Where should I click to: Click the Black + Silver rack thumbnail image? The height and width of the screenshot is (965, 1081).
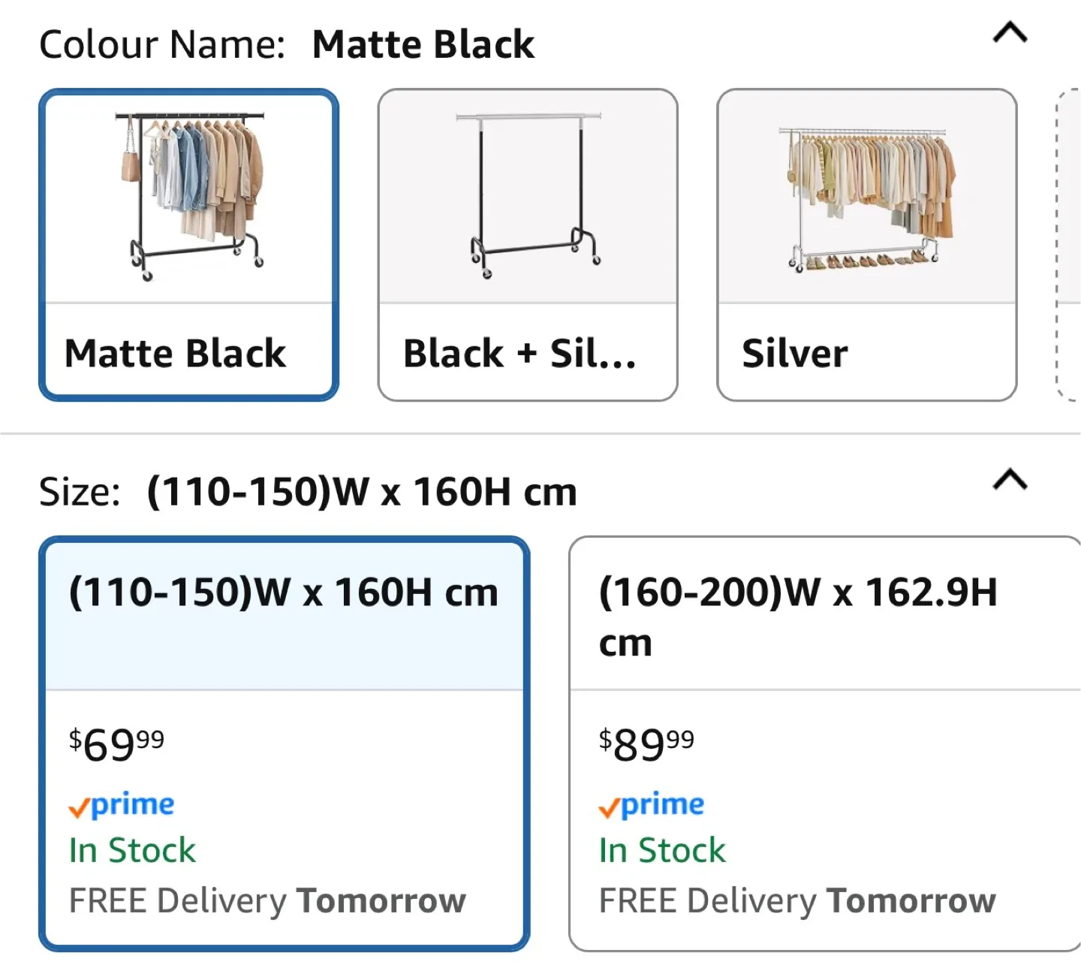point(528,195)
